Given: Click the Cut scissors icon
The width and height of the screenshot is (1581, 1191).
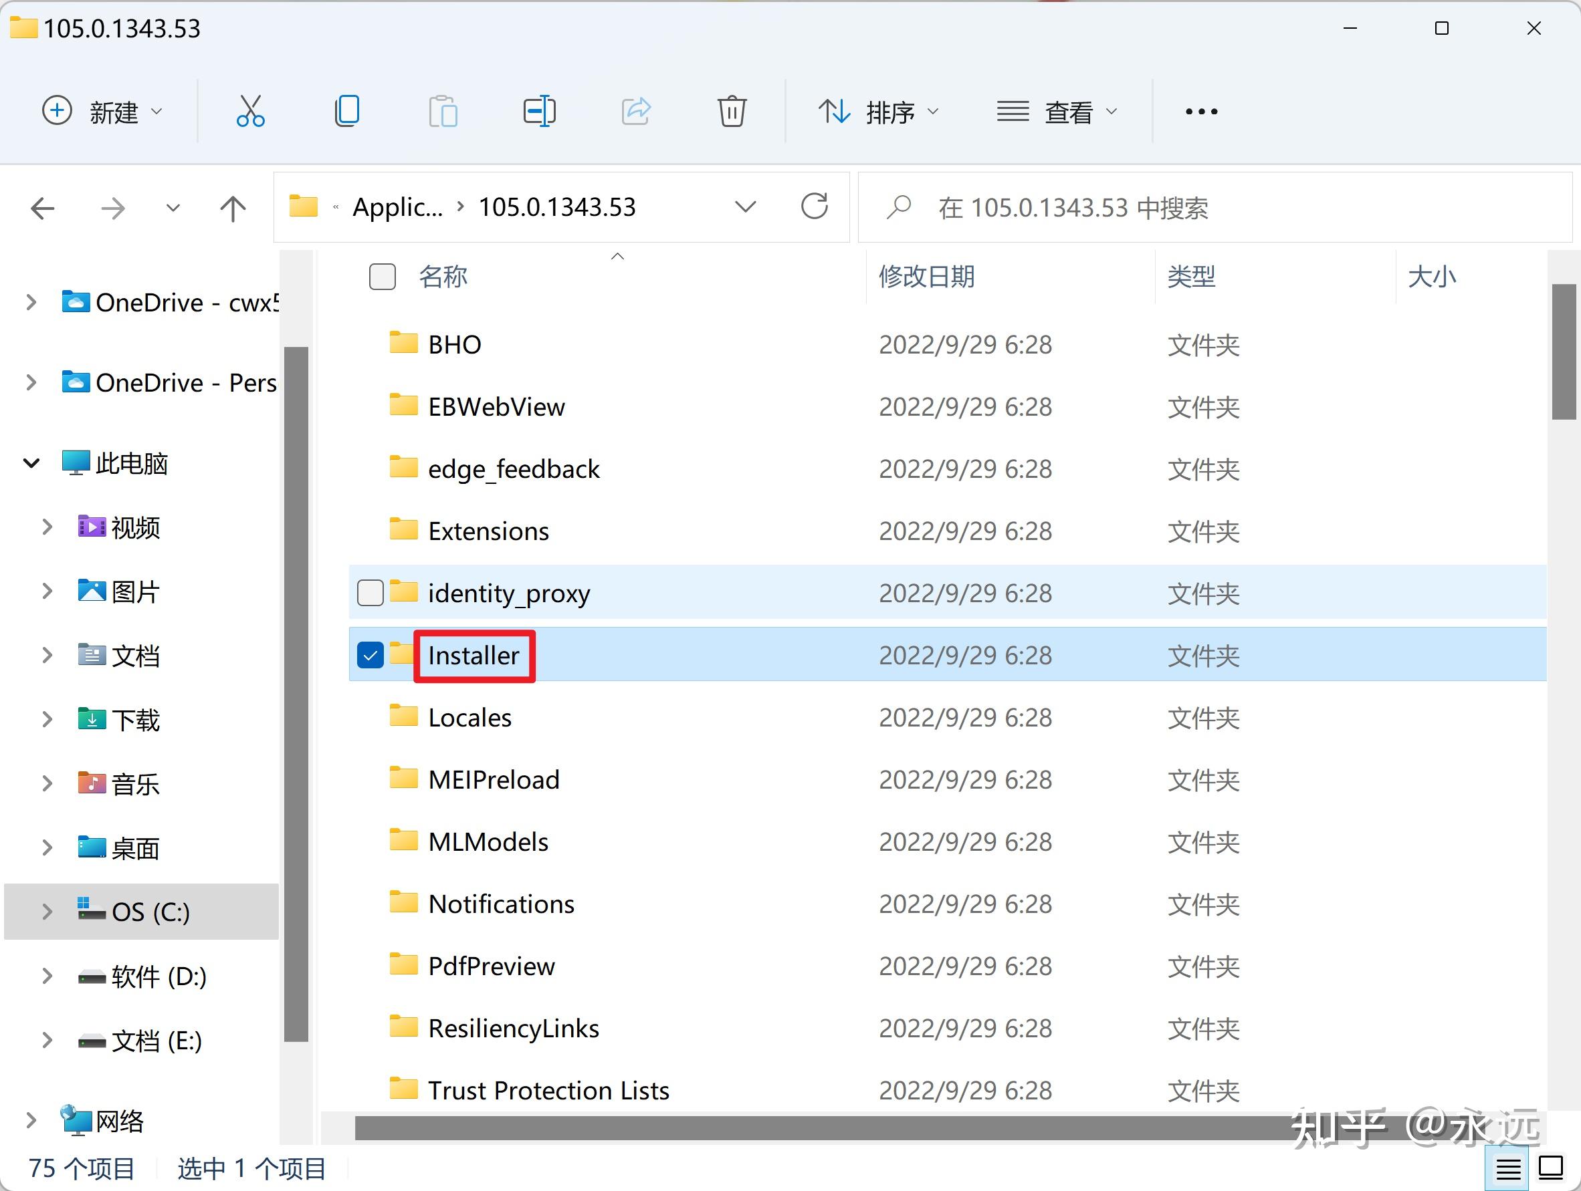Looking at the screenshot, I should 250,112.
